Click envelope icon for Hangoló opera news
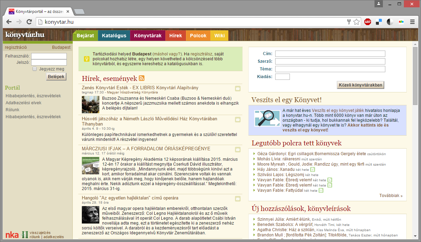This screenshot has height=242, width=421. (238, 199)
